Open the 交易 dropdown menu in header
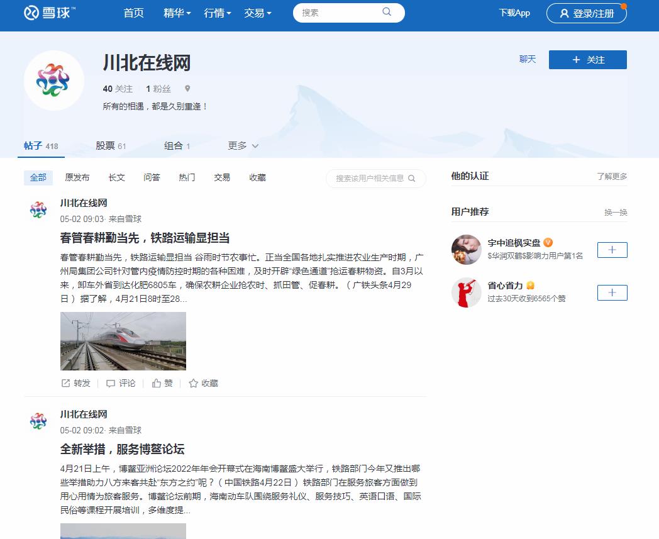 tap(258, 13)
